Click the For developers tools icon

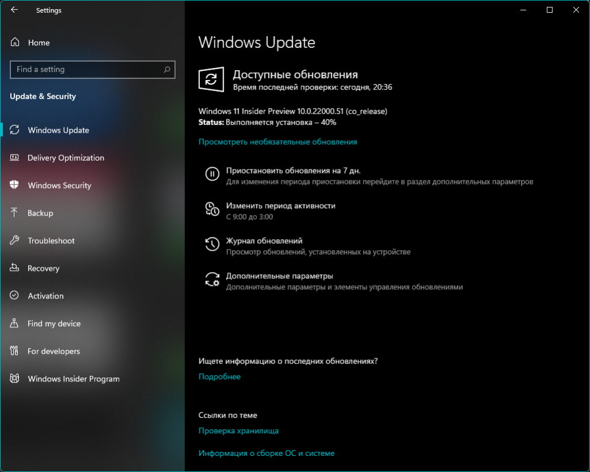(x=14, y=350)
